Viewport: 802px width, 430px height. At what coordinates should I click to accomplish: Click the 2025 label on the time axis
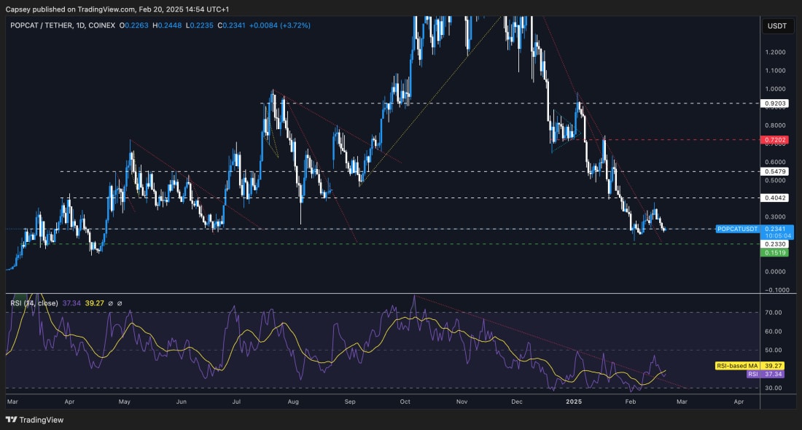click(x=575, y=401)
